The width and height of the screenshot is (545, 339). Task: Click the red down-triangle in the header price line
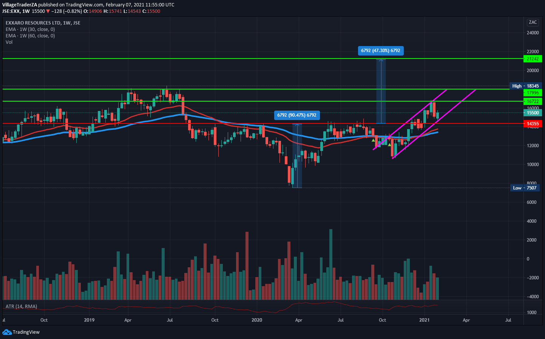(x=48, y=11)
